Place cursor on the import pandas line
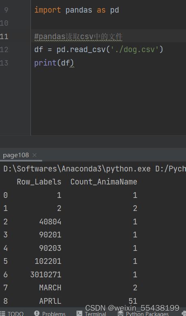The image size is (186, 316). tap(77, 10)
